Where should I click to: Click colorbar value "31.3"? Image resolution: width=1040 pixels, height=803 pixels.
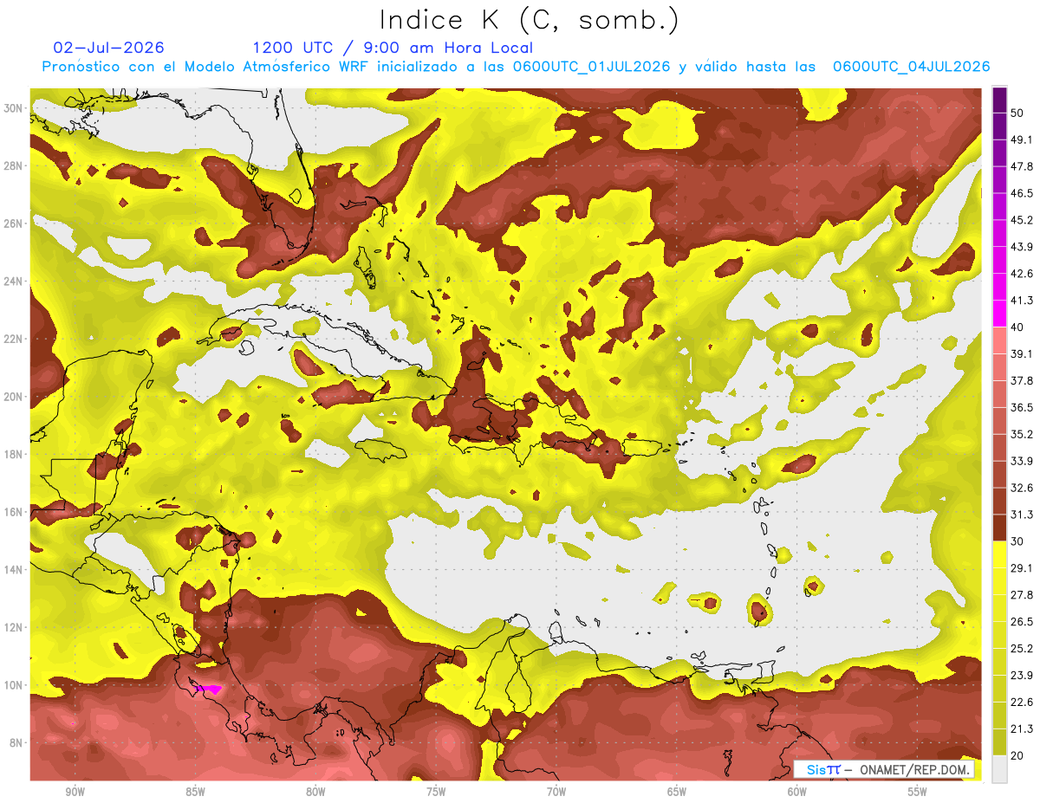coord(1021,515)
